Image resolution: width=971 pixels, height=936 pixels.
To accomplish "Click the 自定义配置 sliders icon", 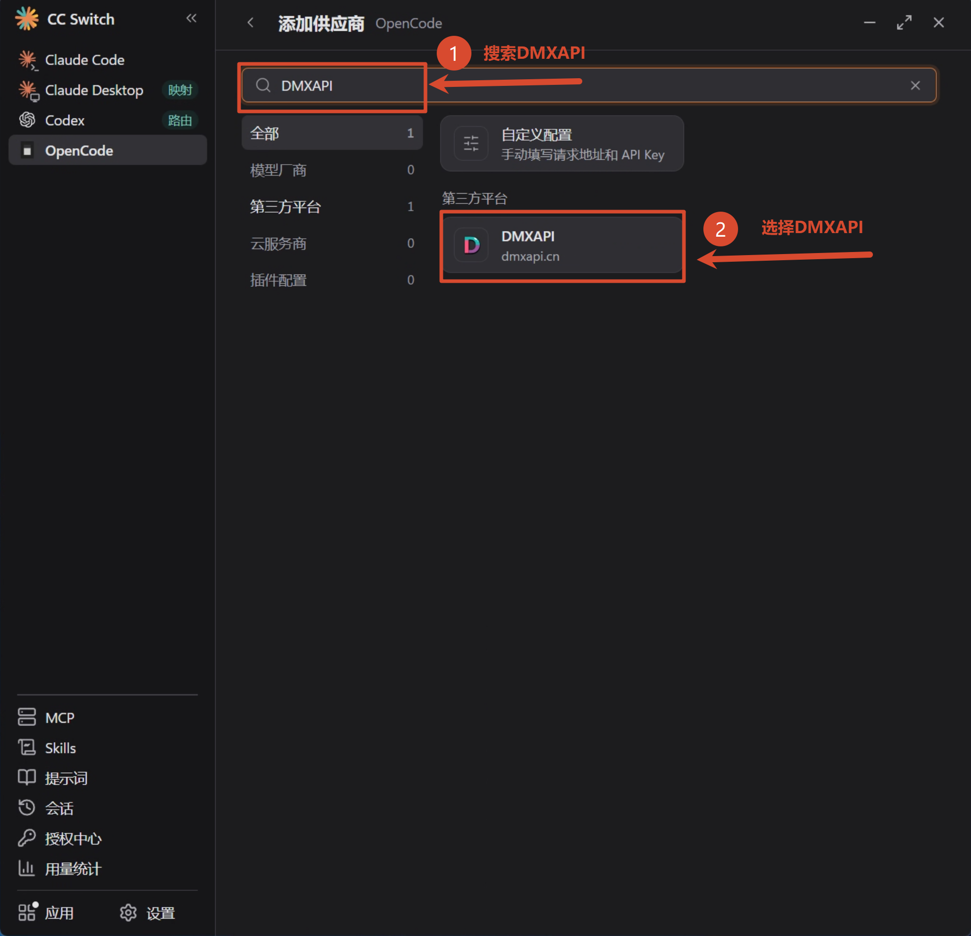I will click(471, 144).
